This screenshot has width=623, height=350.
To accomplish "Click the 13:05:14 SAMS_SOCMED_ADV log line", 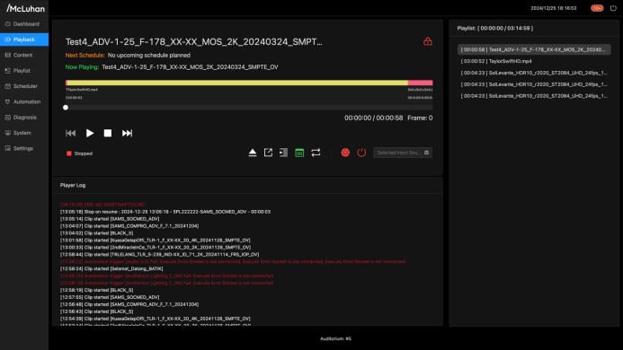I will (x=110, y=219).
